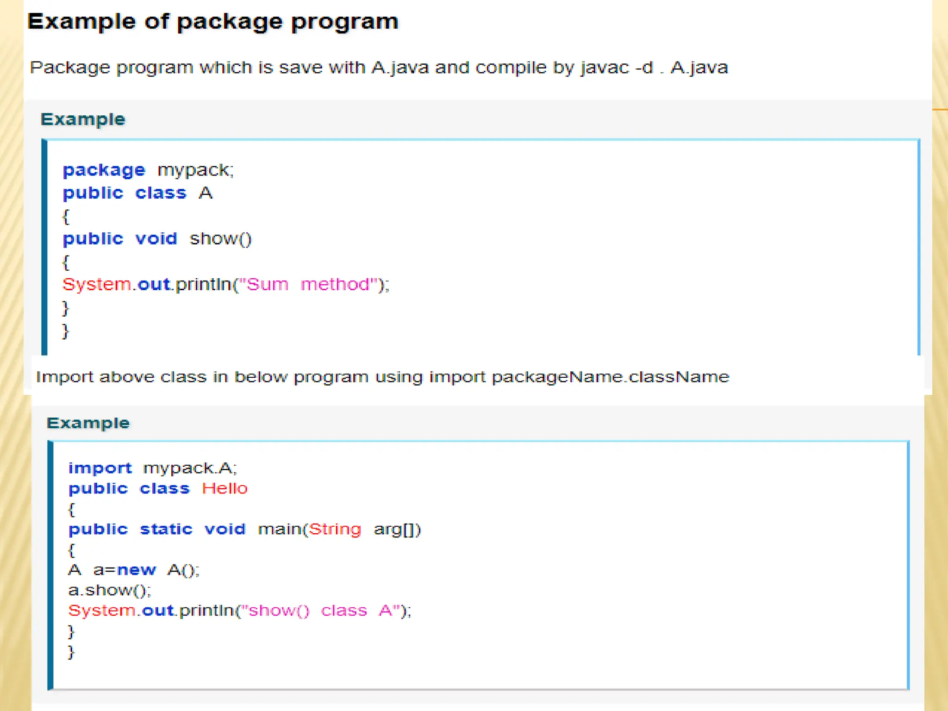Image resolution: width=948 pixels, height=711 pixels.
Task: Click the 'public void show()' line
Action: pos(157,239)
